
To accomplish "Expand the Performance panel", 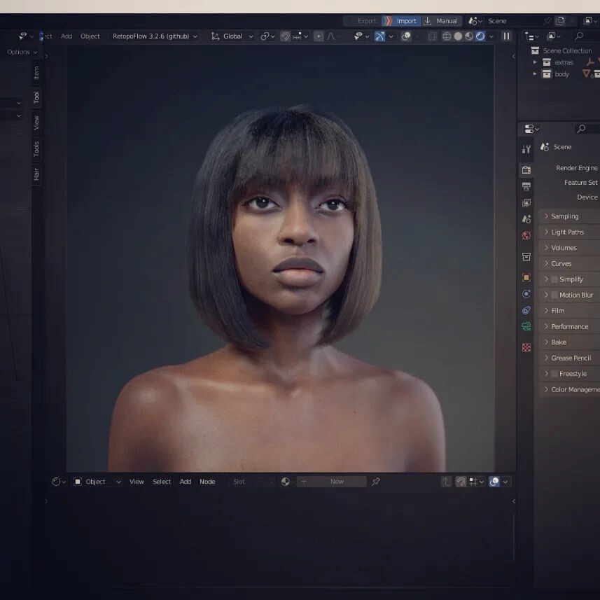I will click(x=569, y=326).
